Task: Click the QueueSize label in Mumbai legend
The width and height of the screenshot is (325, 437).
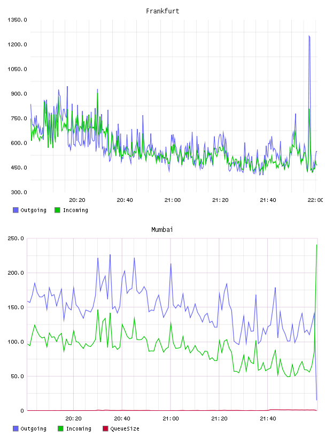Action: 125,428
